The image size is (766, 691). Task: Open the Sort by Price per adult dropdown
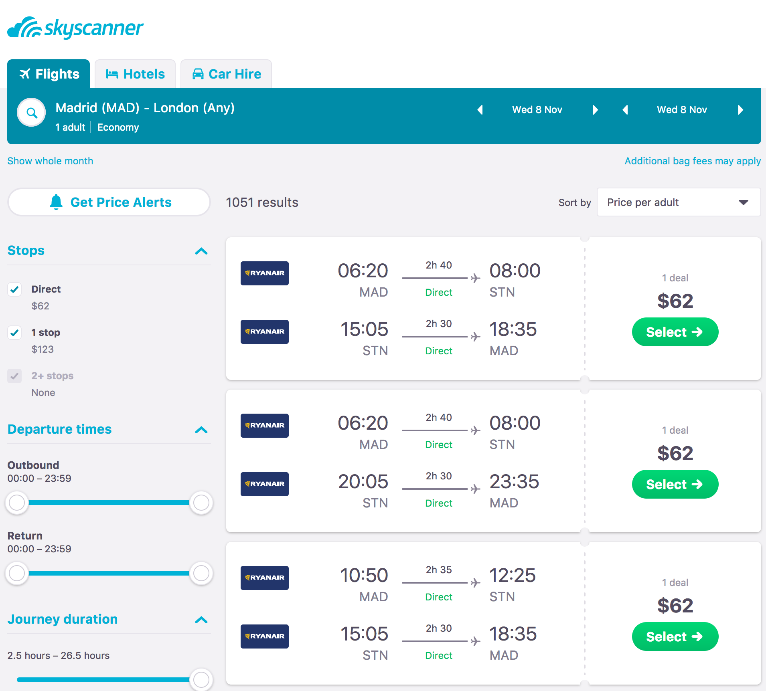tap(679, 202)
